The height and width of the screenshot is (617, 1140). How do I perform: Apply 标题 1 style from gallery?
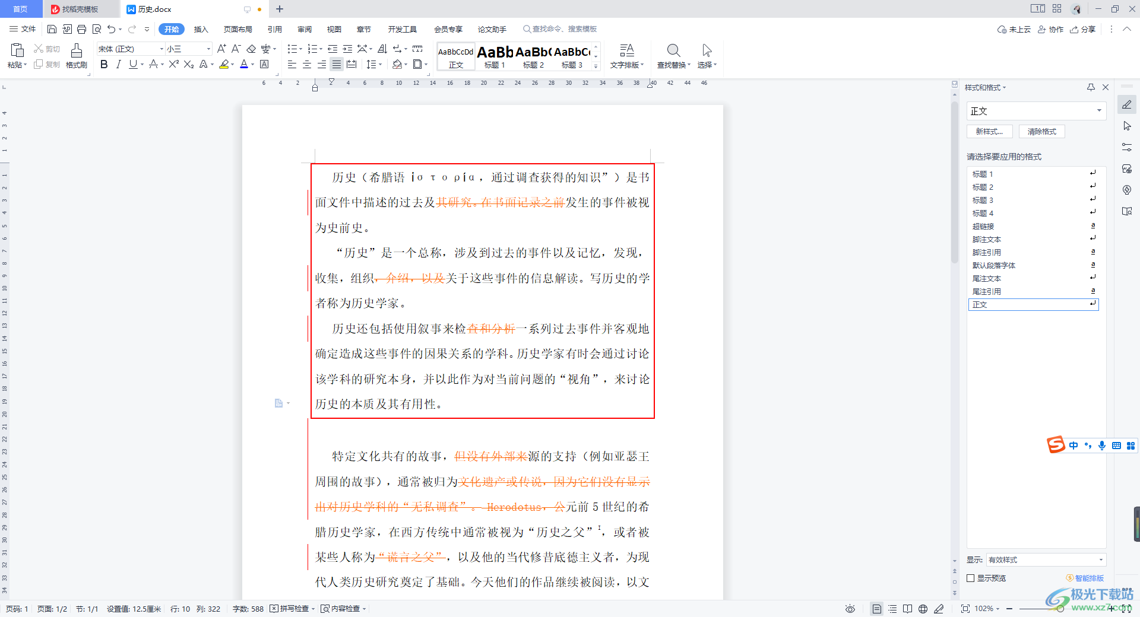pyautogui.click(x=495, y=56)
